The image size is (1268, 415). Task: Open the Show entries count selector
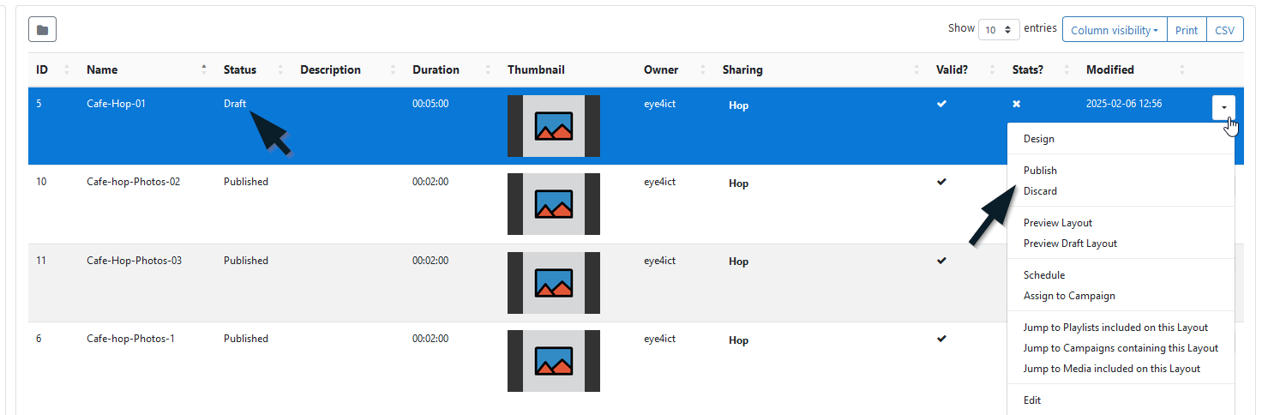click(x=999, y=30)
